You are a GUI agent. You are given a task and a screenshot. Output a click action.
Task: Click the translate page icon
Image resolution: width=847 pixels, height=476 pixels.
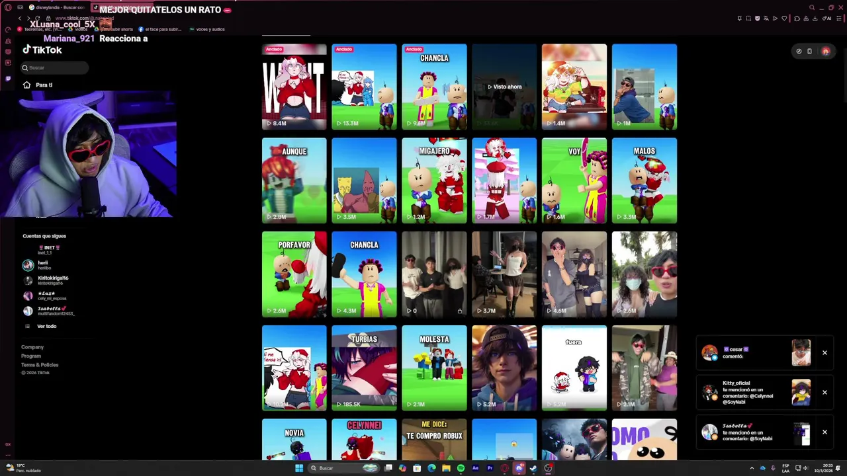[766, 19]
